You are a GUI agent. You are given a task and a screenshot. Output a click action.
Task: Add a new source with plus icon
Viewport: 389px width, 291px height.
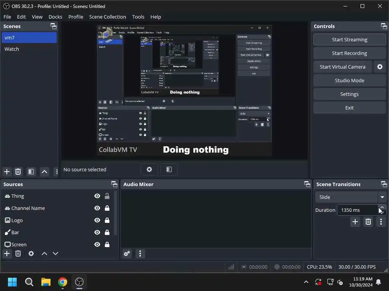[7, 253]
